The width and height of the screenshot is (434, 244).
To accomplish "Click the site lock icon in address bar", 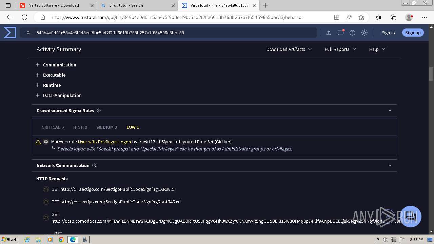I will click(x=43, y=17).
